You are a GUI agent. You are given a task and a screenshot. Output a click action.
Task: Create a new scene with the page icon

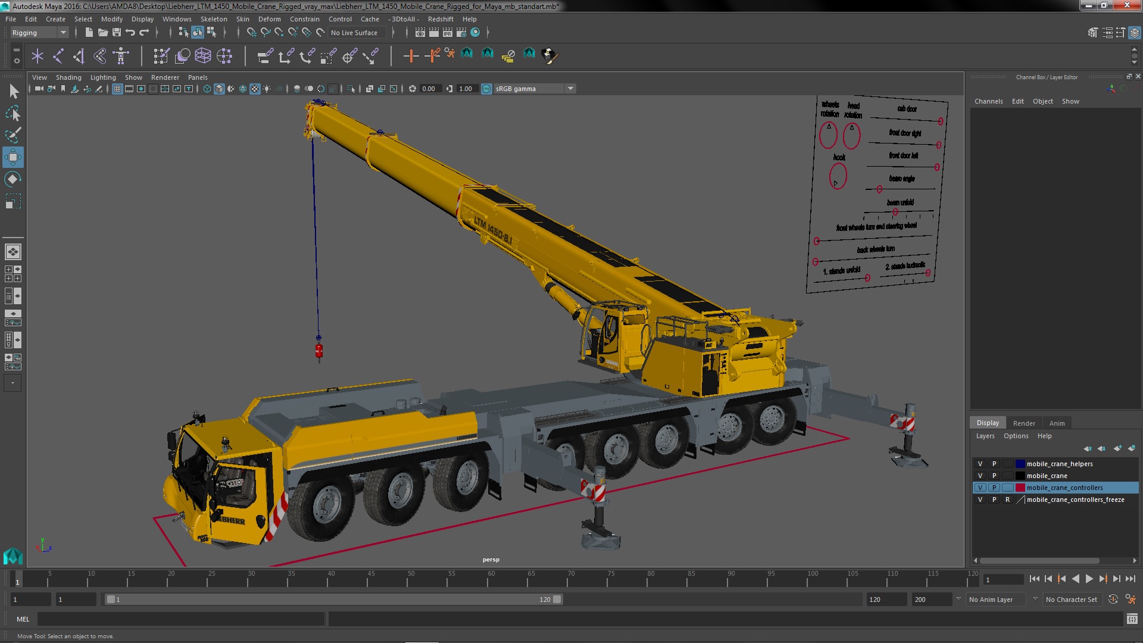click(x=89, y=33)
